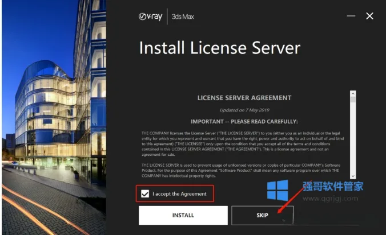Click the 3ds Max label in header
This screenshot has height=235, width=386.
click(x=183, y=17)
